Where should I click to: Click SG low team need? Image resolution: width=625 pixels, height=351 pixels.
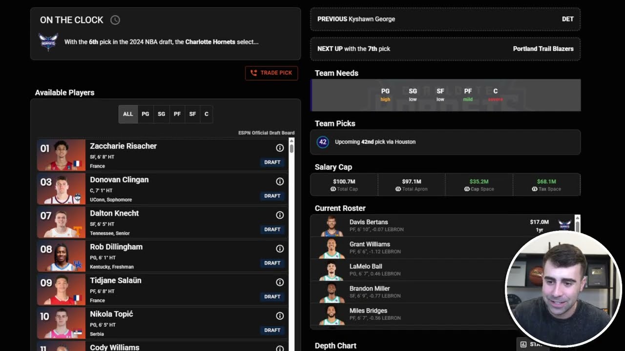point(413,95)
